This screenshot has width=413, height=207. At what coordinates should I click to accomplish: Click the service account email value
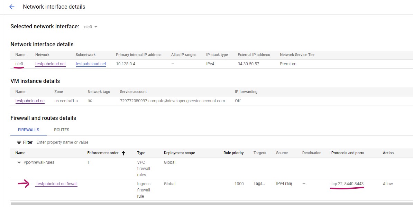point(172,101)
